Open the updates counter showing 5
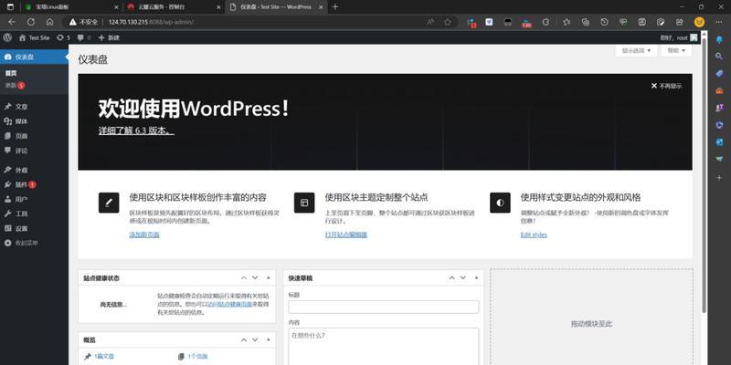This screenshot has width=731, height=365. tap(63, 37)
